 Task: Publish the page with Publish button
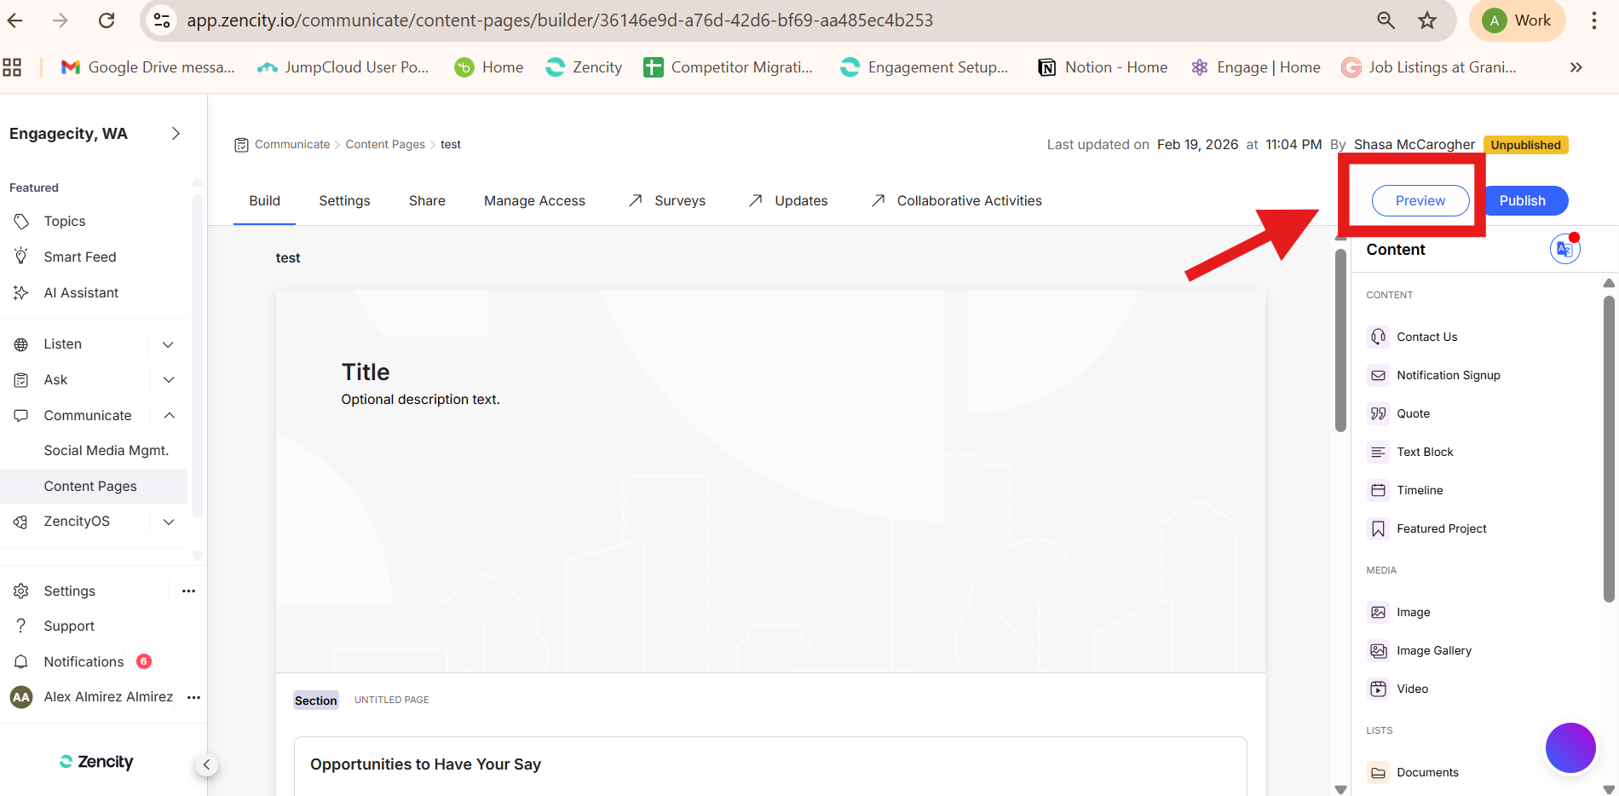tap(1522, 200)
